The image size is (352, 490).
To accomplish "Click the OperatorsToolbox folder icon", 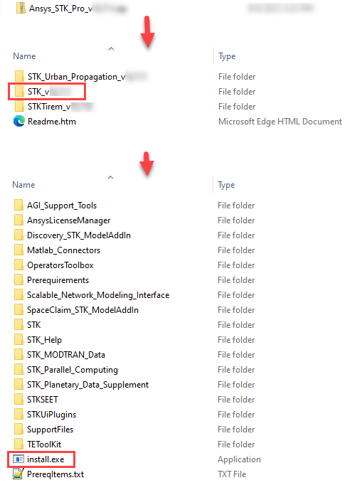I will pyautogui.click(x=18, y=265).
